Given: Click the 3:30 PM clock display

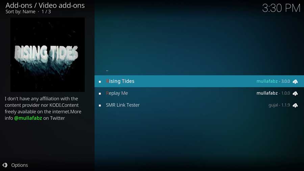Looking at the screenshot, I should [281, 8].
